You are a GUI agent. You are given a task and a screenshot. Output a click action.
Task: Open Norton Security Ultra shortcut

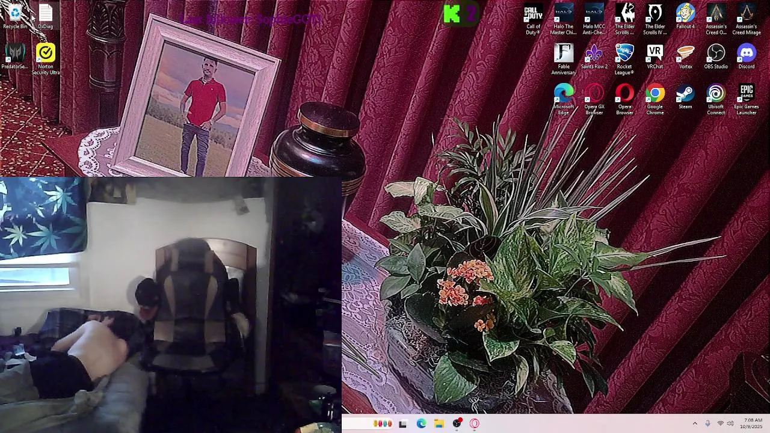pyautogui.click(x=46, y=59)
